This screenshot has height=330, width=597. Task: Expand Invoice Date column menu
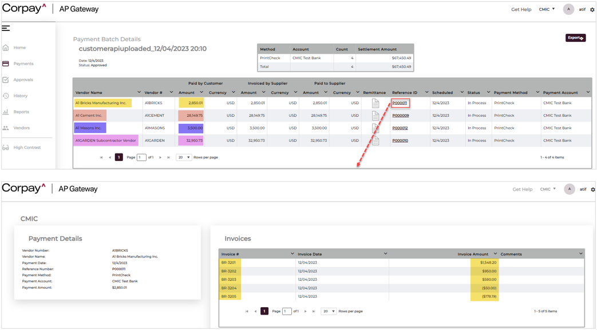(385, 254)
